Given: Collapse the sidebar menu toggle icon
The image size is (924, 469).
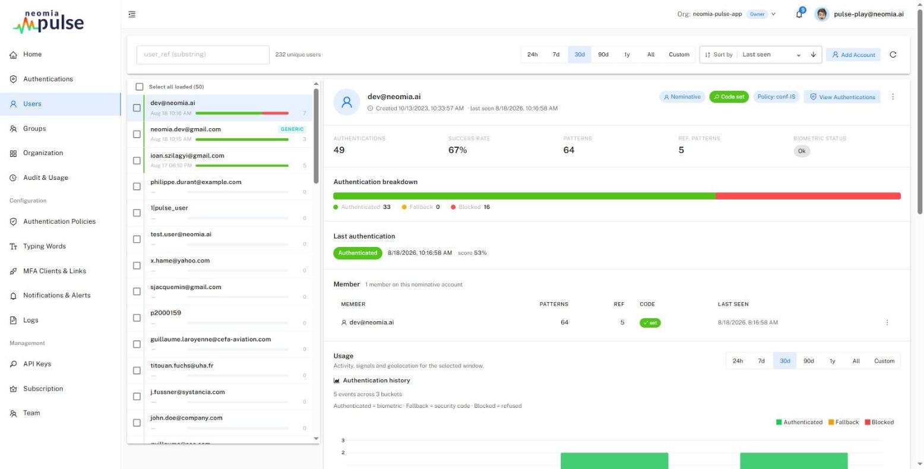Looking at the screenshot, I should 132,14.
